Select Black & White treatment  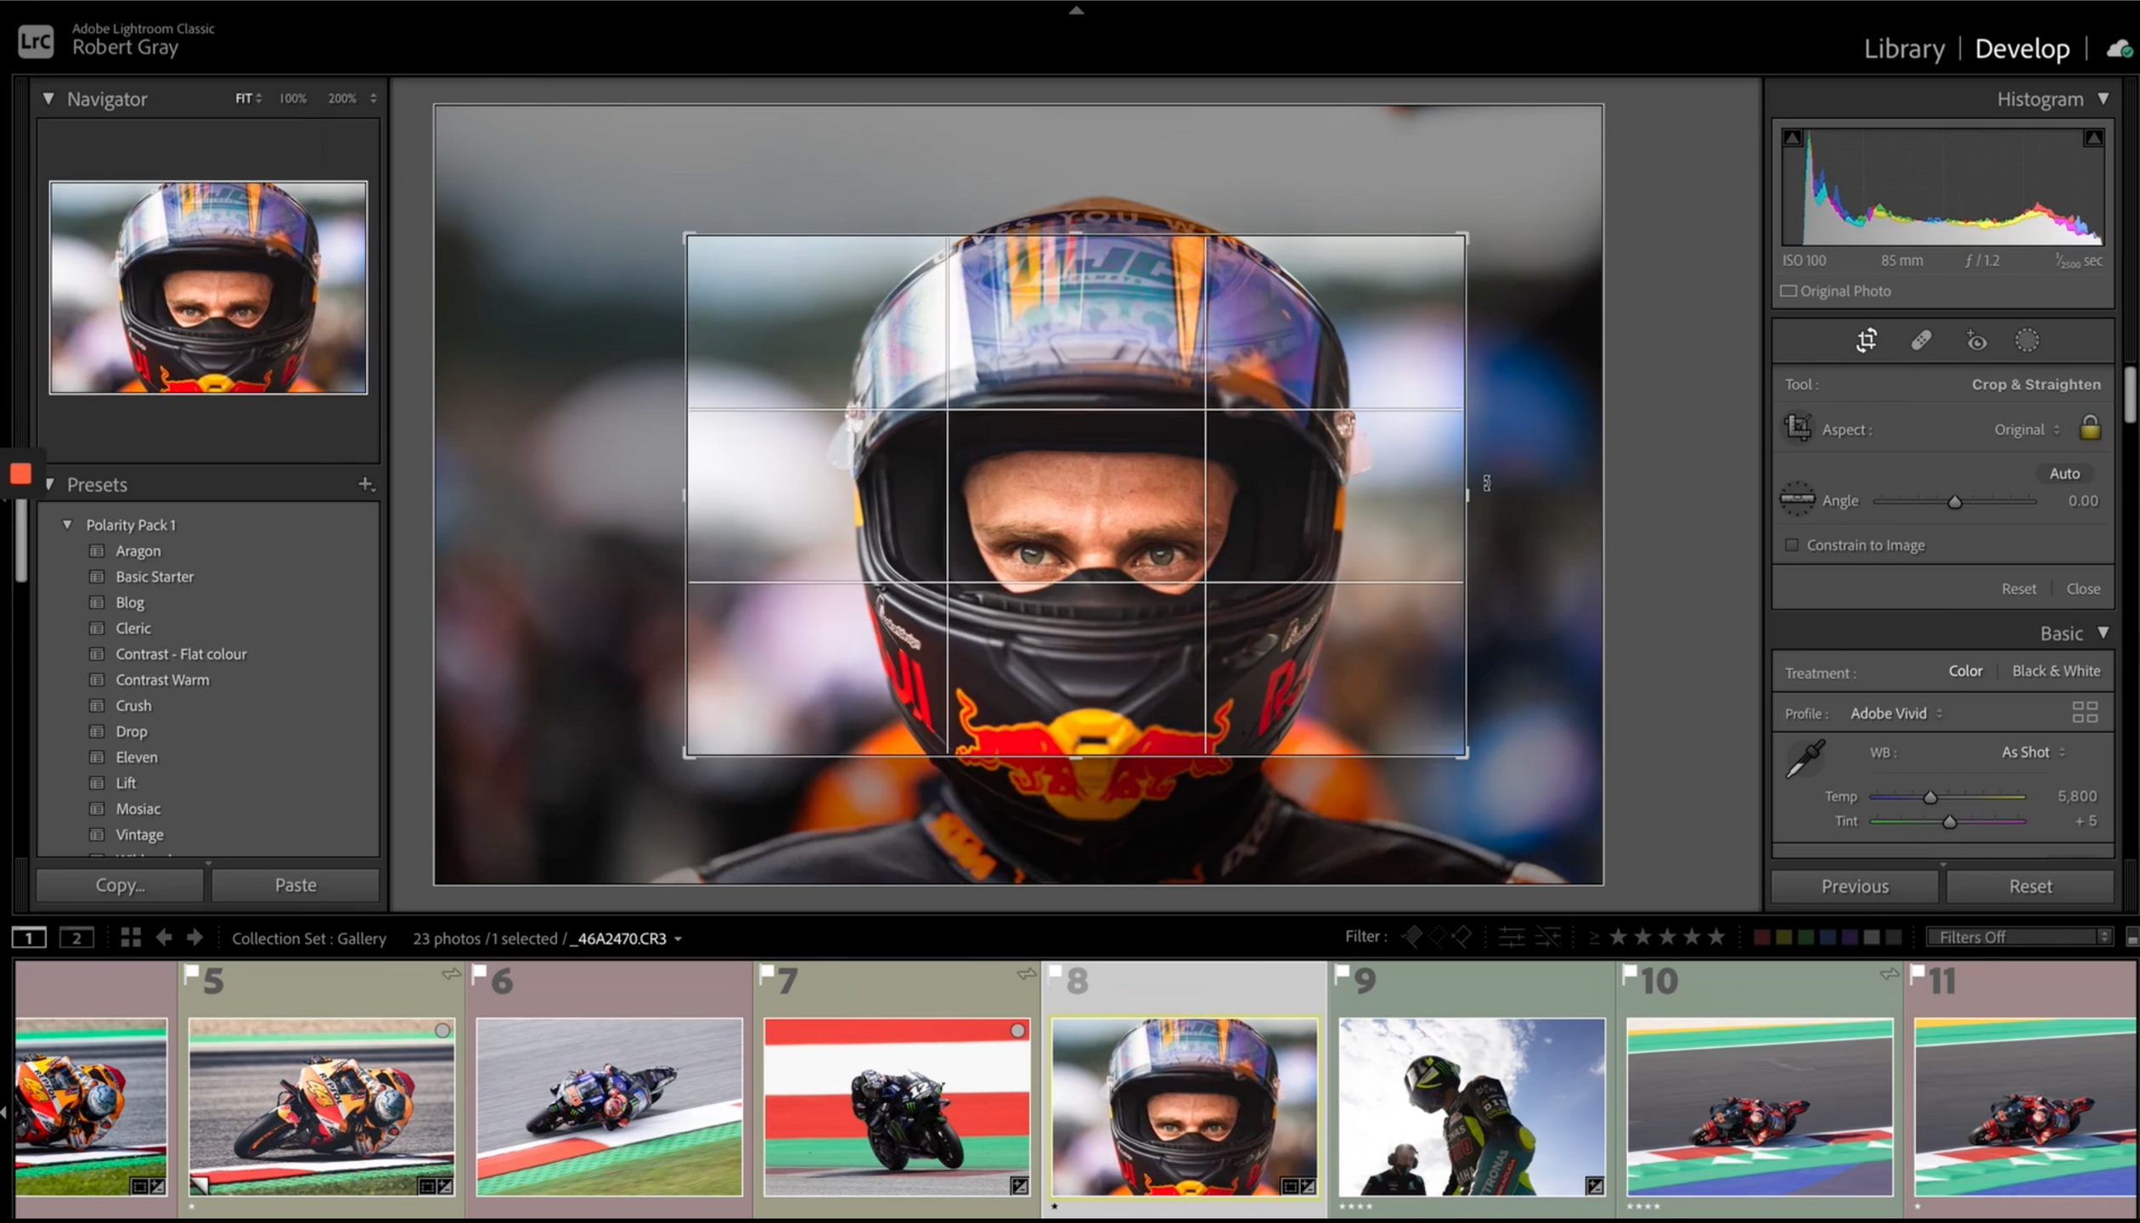point(2055,671)
